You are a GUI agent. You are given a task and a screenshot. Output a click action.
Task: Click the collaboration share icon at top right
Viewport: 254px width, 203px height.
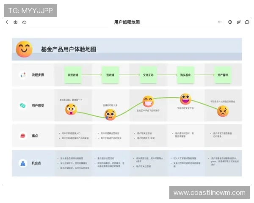(x=239, y=22)
